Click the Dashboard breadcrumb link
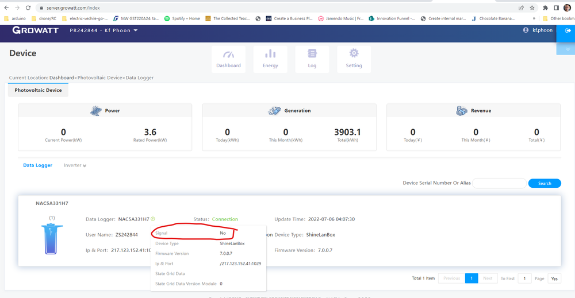Screen dimensions: 575x298 (62, 78)
